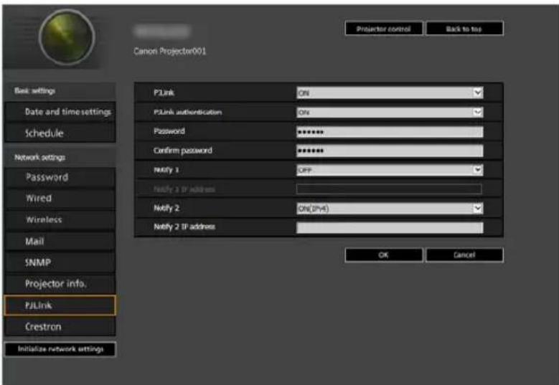Open the Crestron settings page
The height and width of the screenshot is (385, 559).
pos(60,327)
